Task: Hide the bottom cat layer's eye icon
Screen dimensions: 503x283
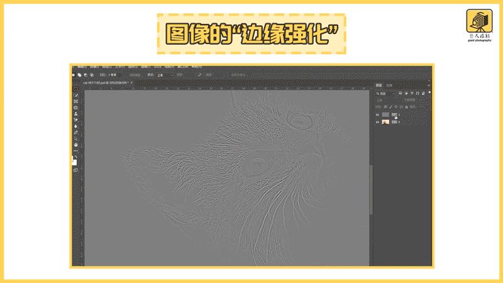Action: tap(378, 122)
